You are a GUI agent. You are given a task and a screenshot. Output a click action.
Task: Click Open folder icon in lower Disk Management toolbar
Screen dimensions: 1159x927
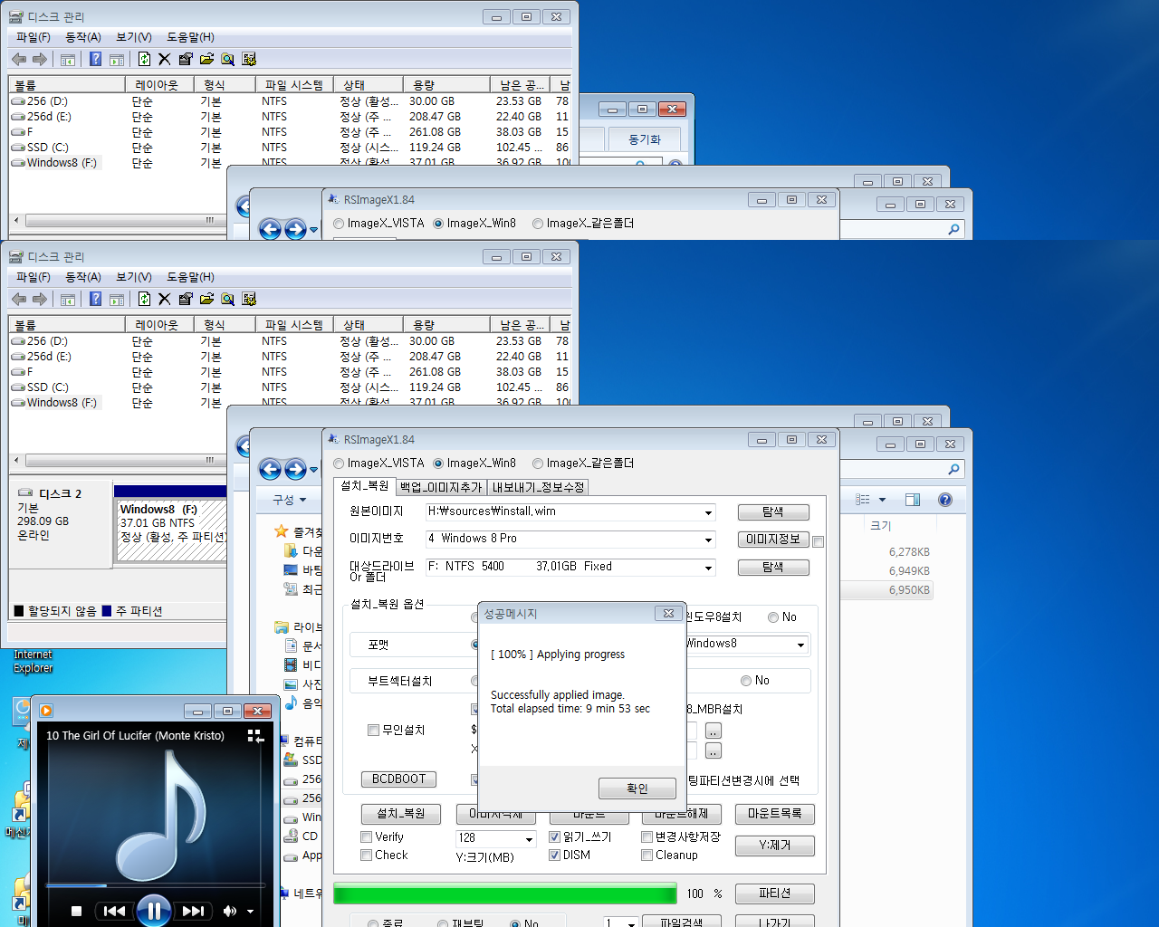pos(206,299)
